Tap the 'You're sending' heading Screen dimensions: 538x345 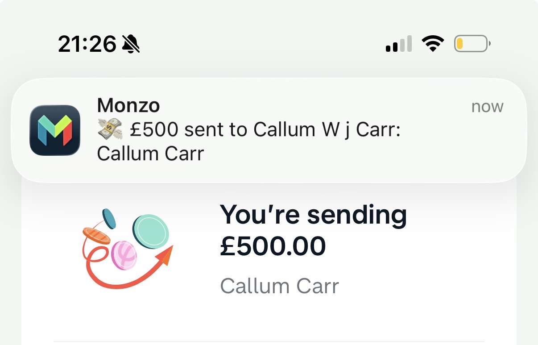click(313, 215)
